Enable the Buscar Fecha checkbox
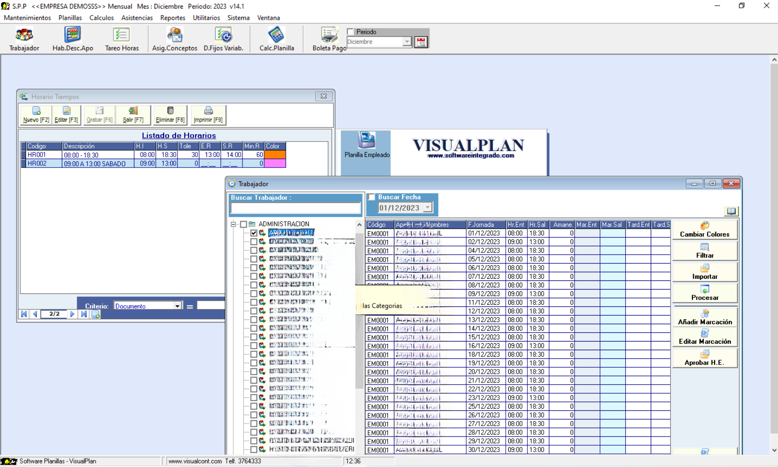The image size is (778, 467). [x=371, y=197]
